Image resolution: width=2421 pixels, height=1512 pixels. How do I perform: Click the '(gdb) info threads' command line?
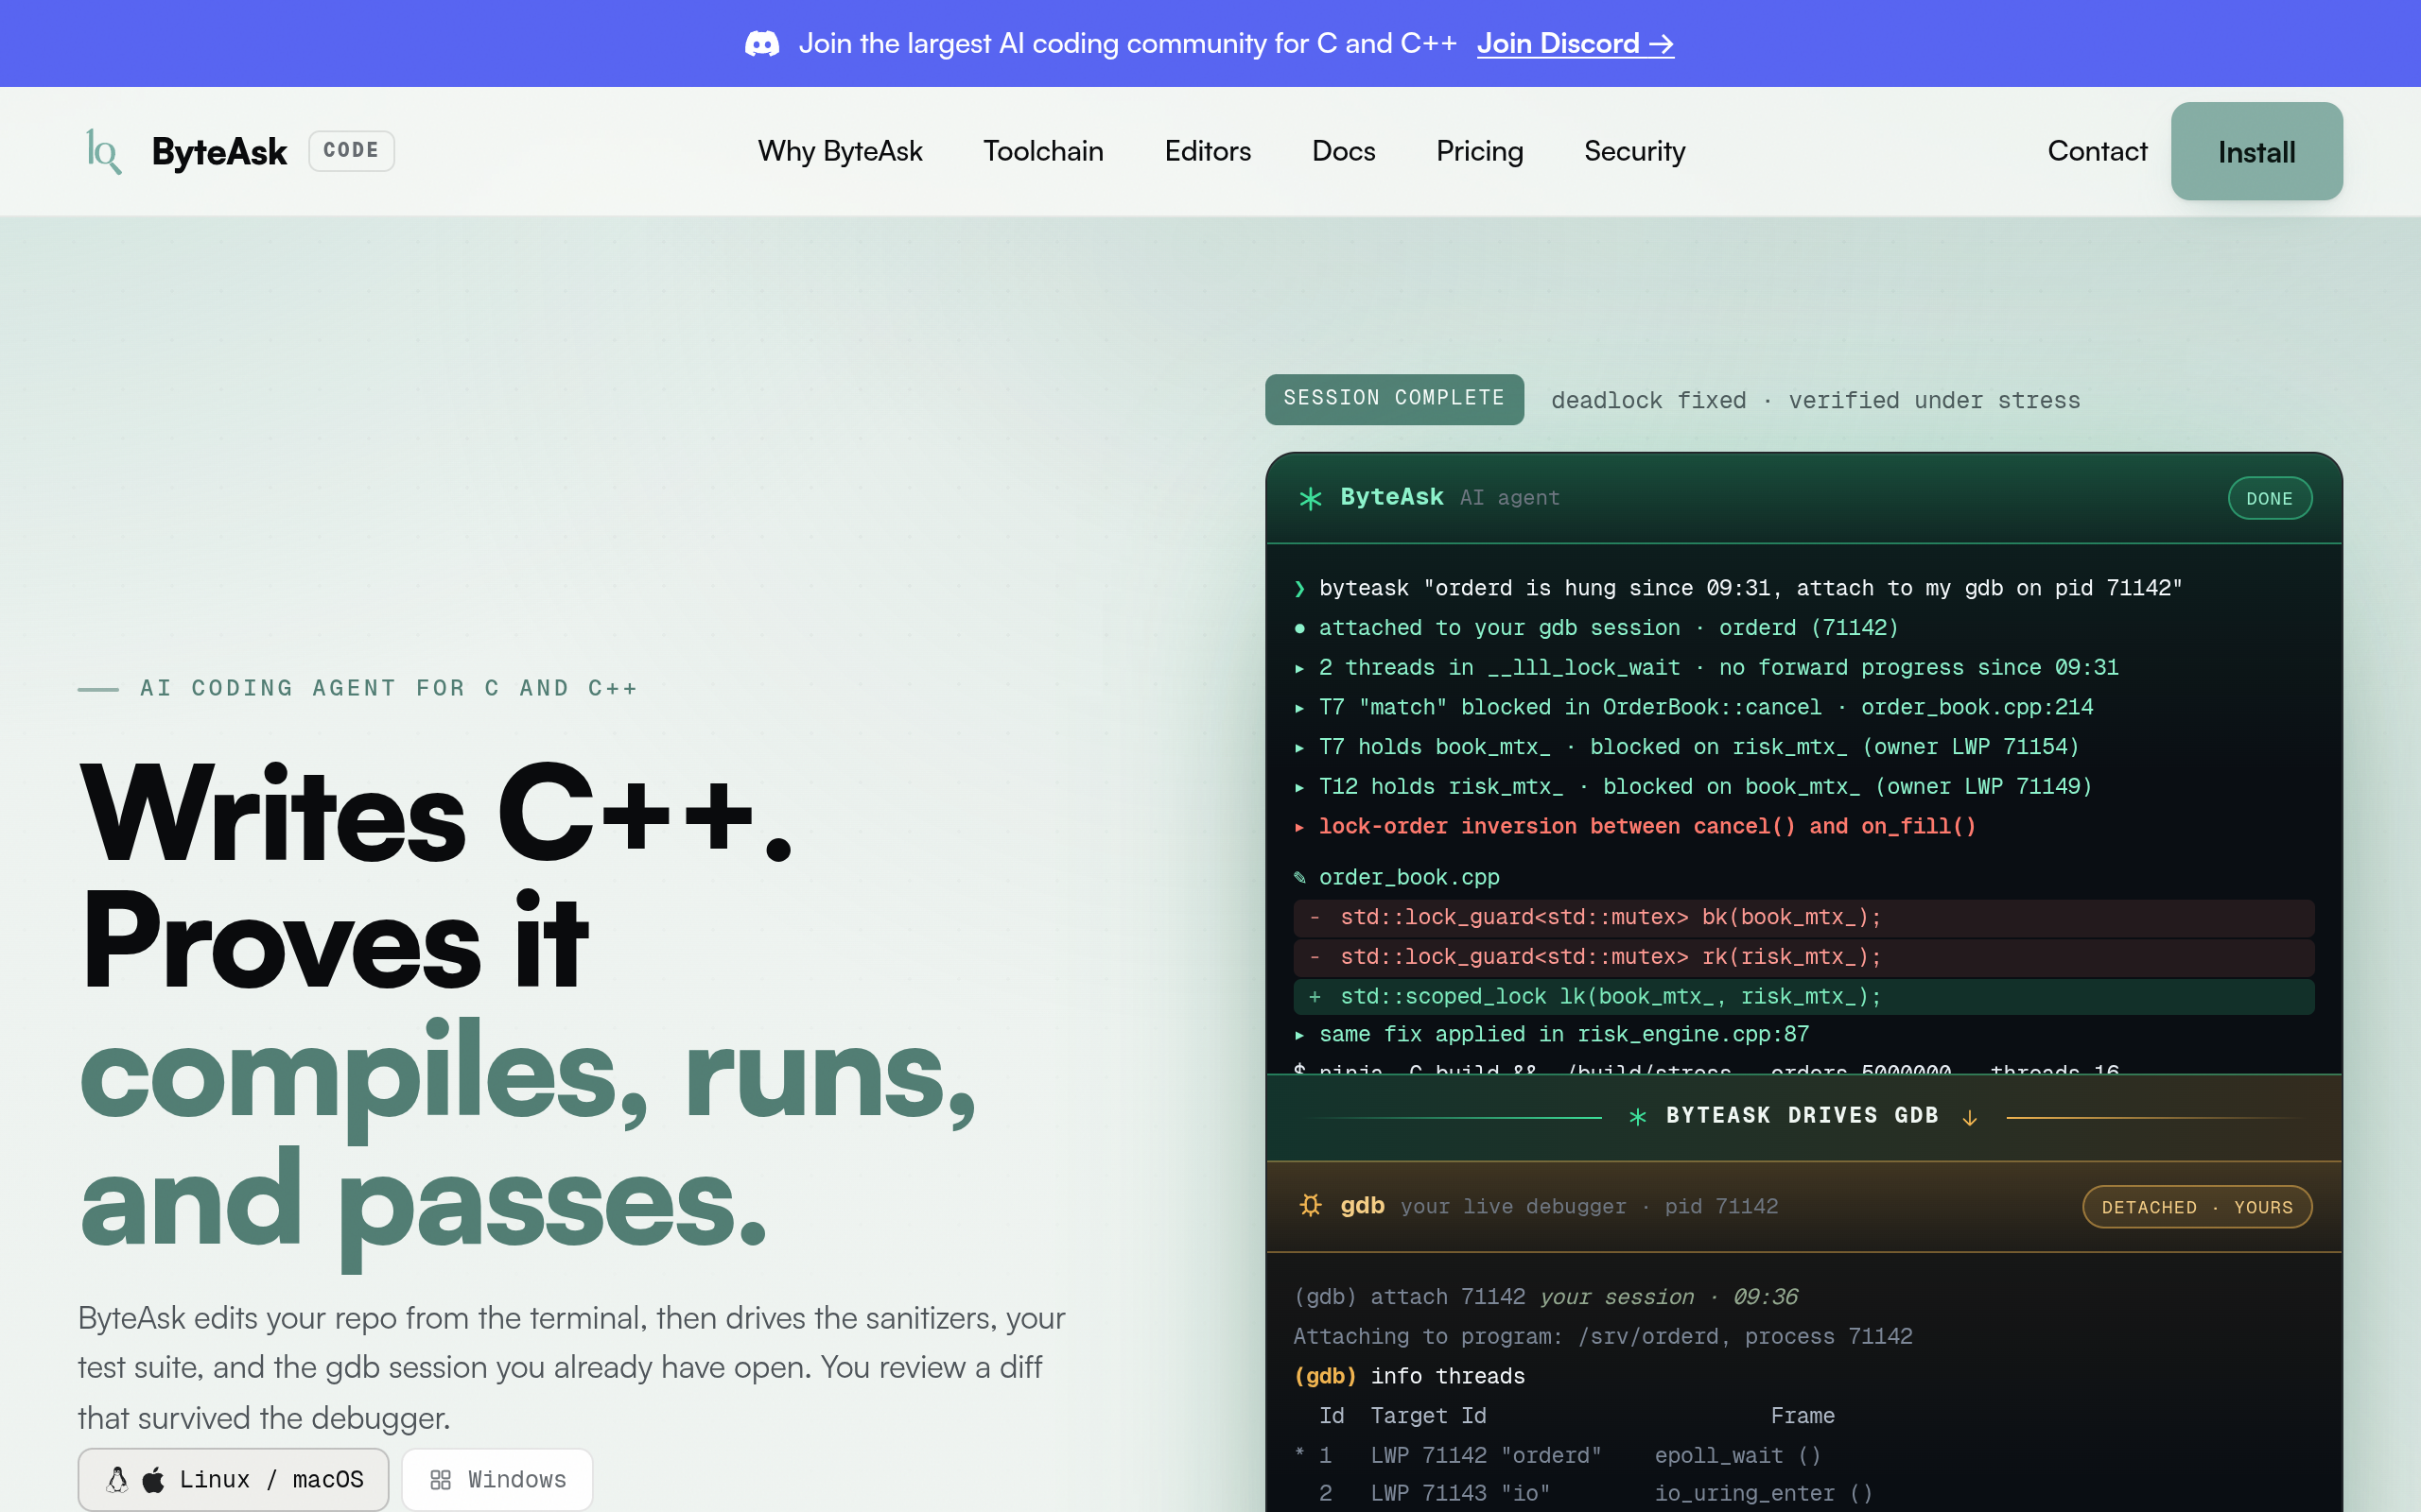[x=1408, y=1376]
